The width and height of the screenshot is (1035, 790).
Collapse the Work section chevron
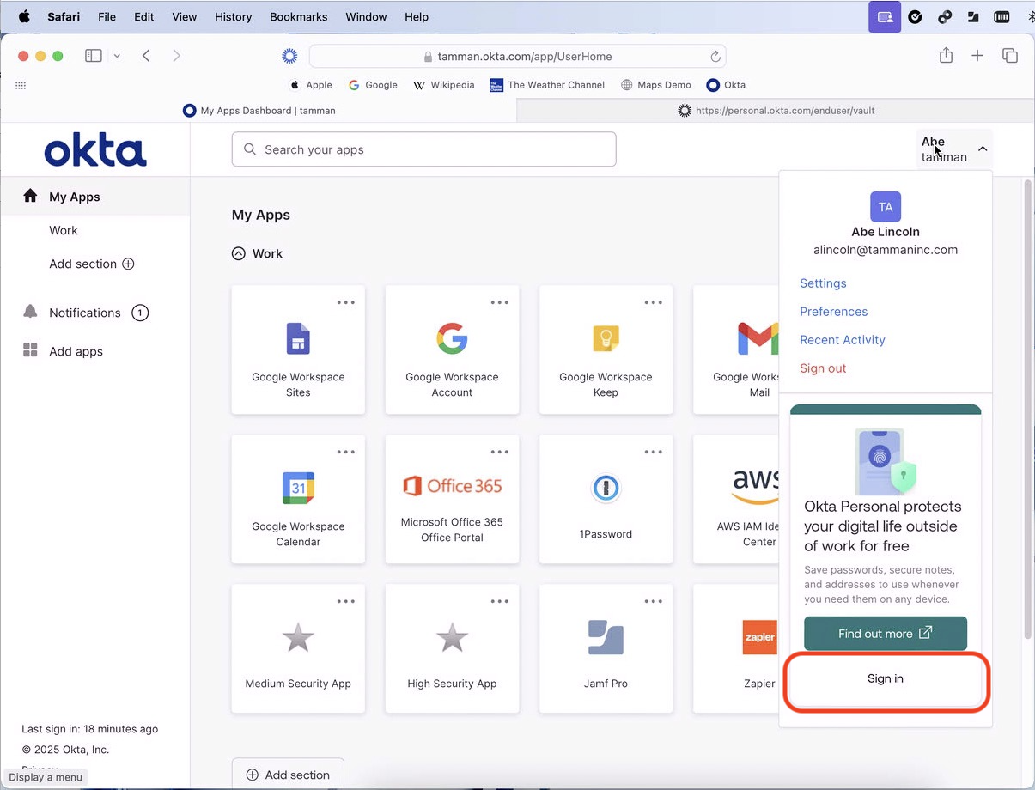239,253
